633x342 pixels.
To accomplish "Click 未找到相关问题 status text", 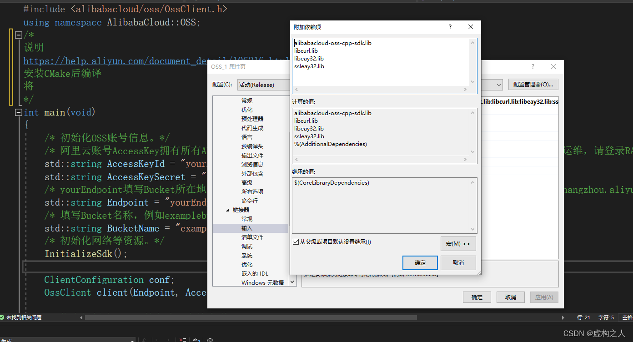I will (24, 317).
